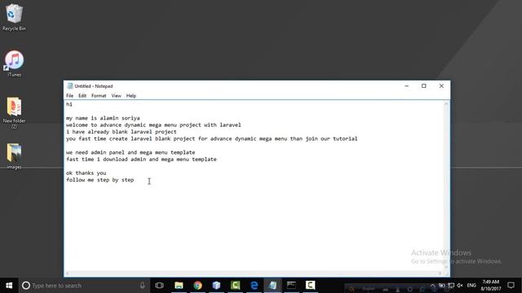Click the line "i have already blank laravel project"
The width and height of the screenshot is (522, 293).
click(x=122, y=132)
